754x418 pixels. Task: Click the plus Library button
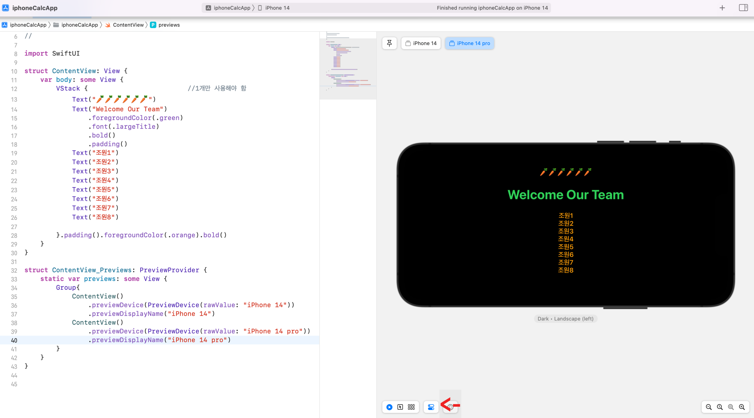pos(722,8)
